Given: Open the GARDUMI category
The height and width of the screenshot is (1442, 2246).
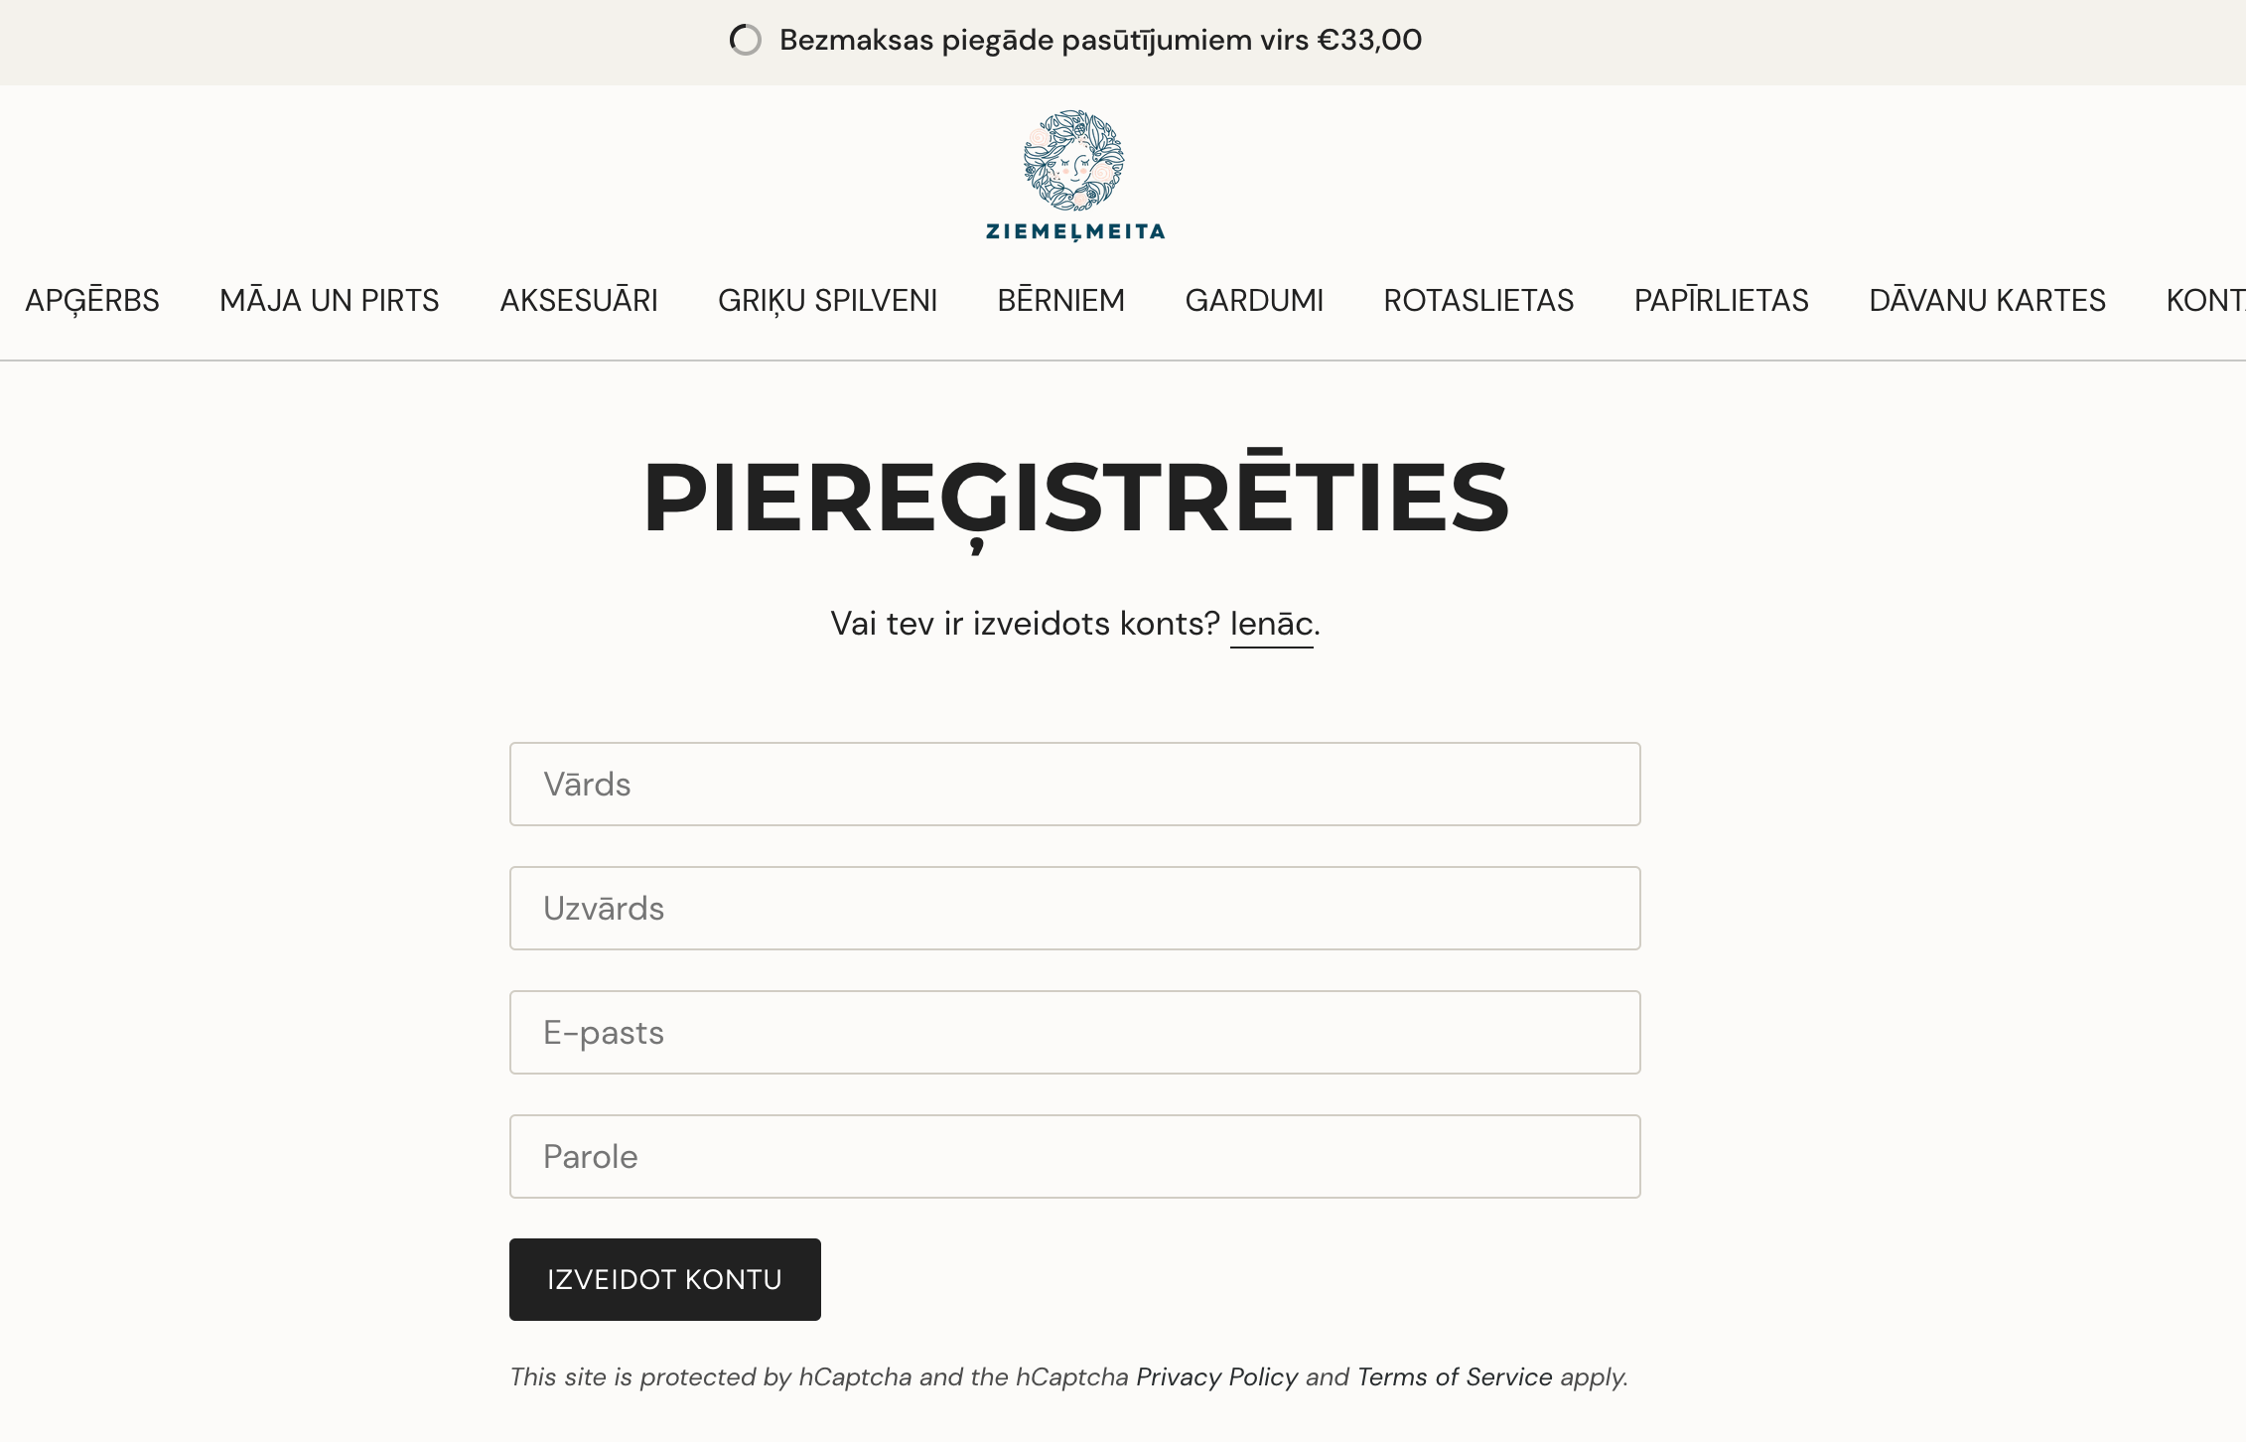Looking at the screenshot, I should pyautogui.click(x=1255, y=300).
